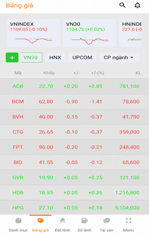Switch to the HNX tab
Viewport: 149px width, 235px height.
[55, 57]
